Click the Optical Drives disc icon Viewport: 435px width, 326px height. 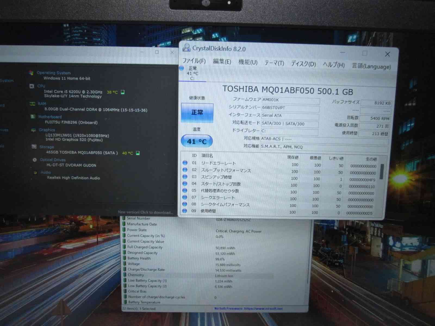[x=35, y=160]
